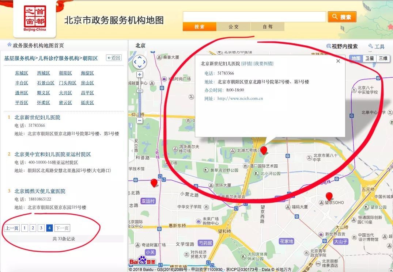This screenshot has width=393, height=272.
Task: Select the orange 搜索 tab
Action: [200, 27]
